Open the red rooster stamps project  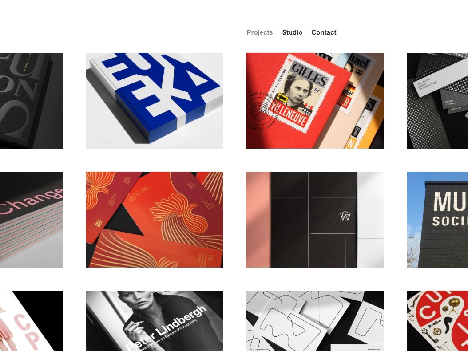coord(155,220)
